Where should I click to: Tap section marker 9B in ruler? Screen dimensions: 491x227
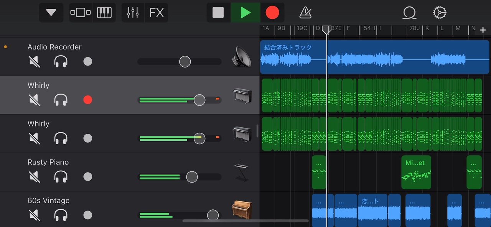click(281, 28)
